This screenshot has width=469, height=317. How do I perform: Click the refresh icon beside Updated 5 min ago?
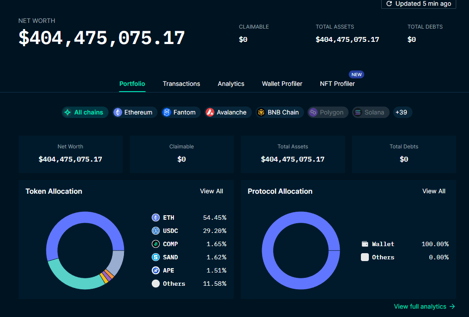point(389,4)
